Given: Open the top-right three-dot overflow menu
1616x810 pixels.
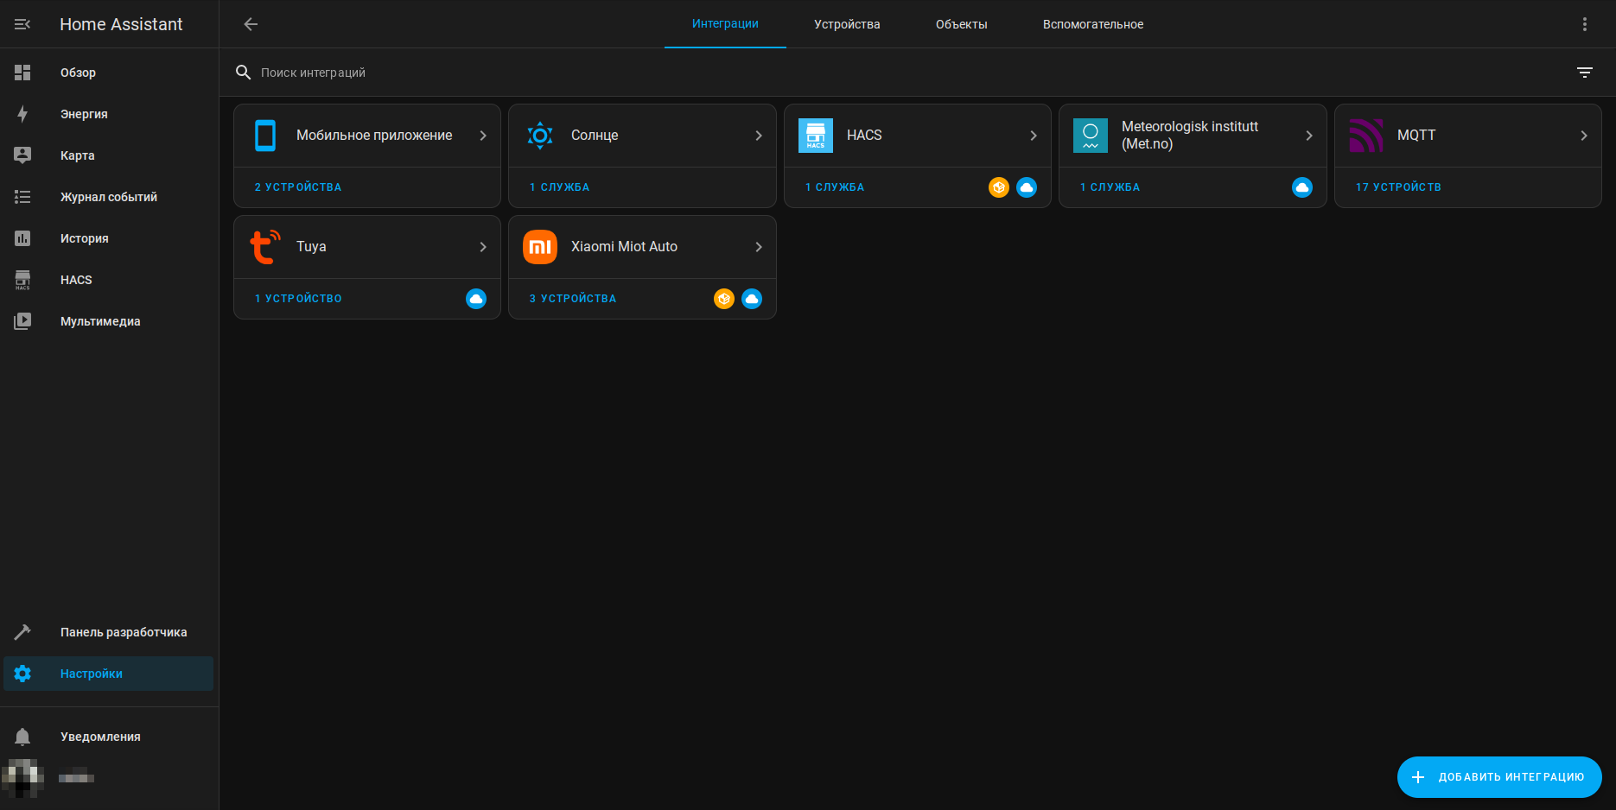Looking at the screenshot, I should pyautogui.click(x=1584, y=24).
